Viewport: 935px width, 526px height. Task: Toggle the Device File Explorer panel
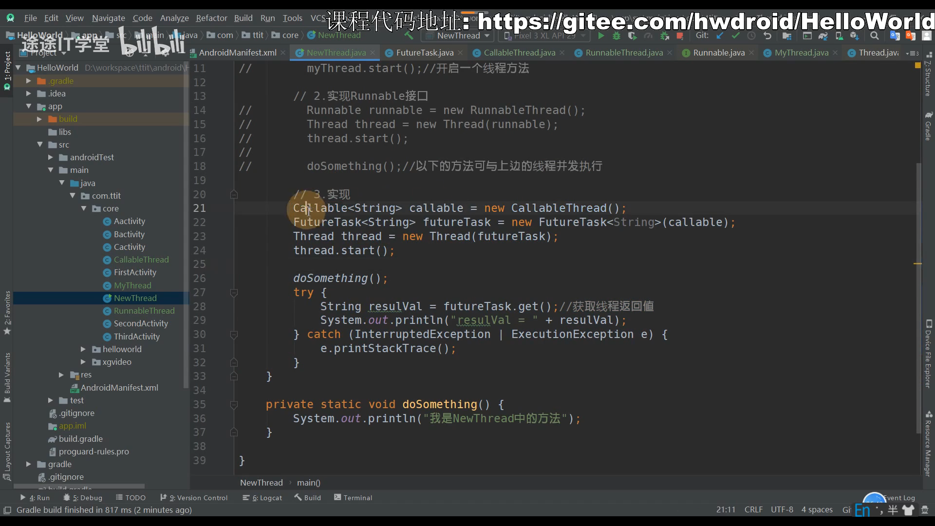pyautogui.click(x=928, y=354)
